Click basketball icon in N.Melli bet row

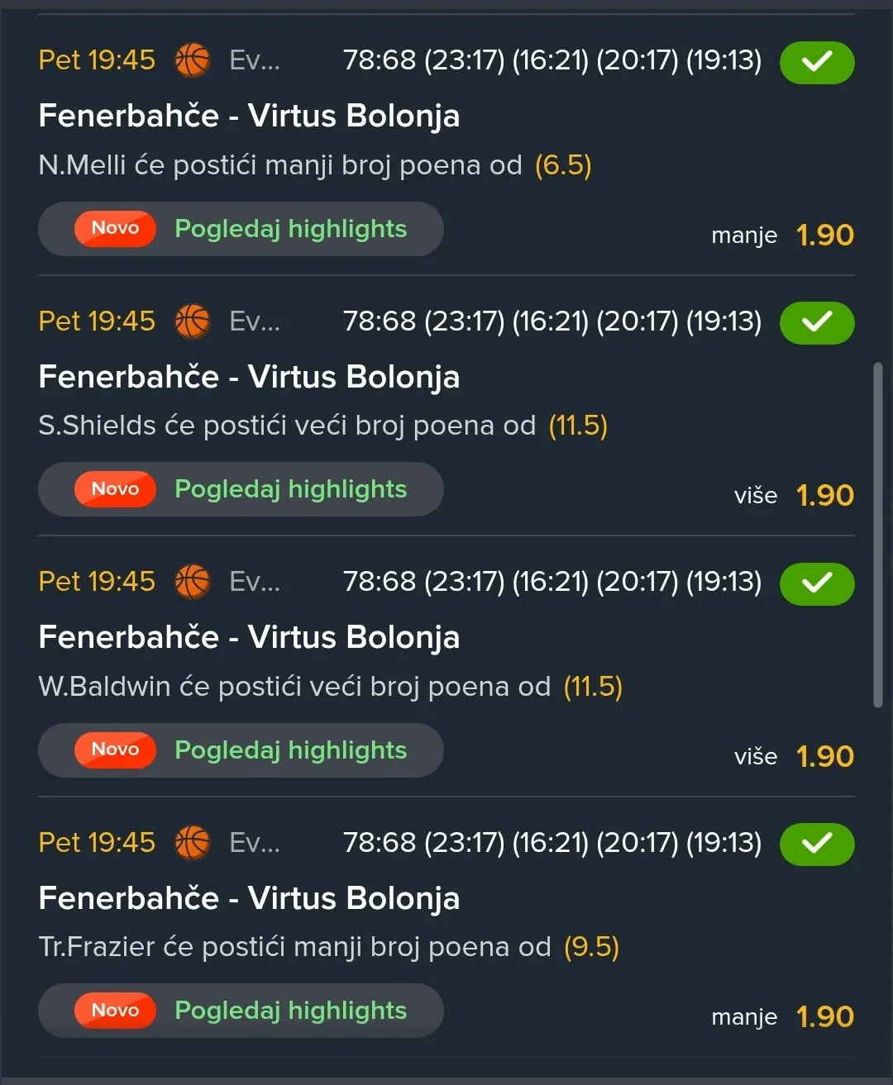tap(193, 60)
